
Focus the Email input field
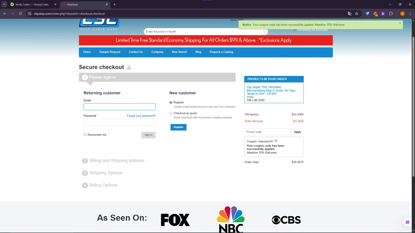click(x=120, y=107)
